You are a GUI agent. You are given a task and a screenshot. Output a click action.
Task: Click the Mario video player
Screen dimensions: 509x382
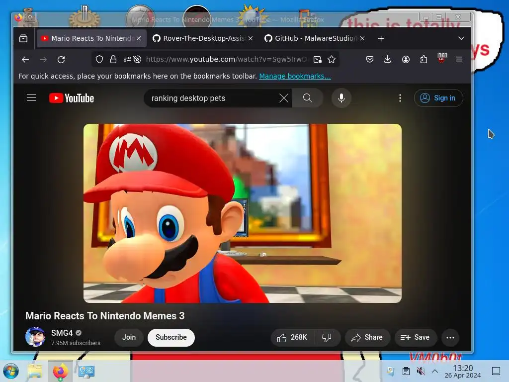click(x=243, y=213)
